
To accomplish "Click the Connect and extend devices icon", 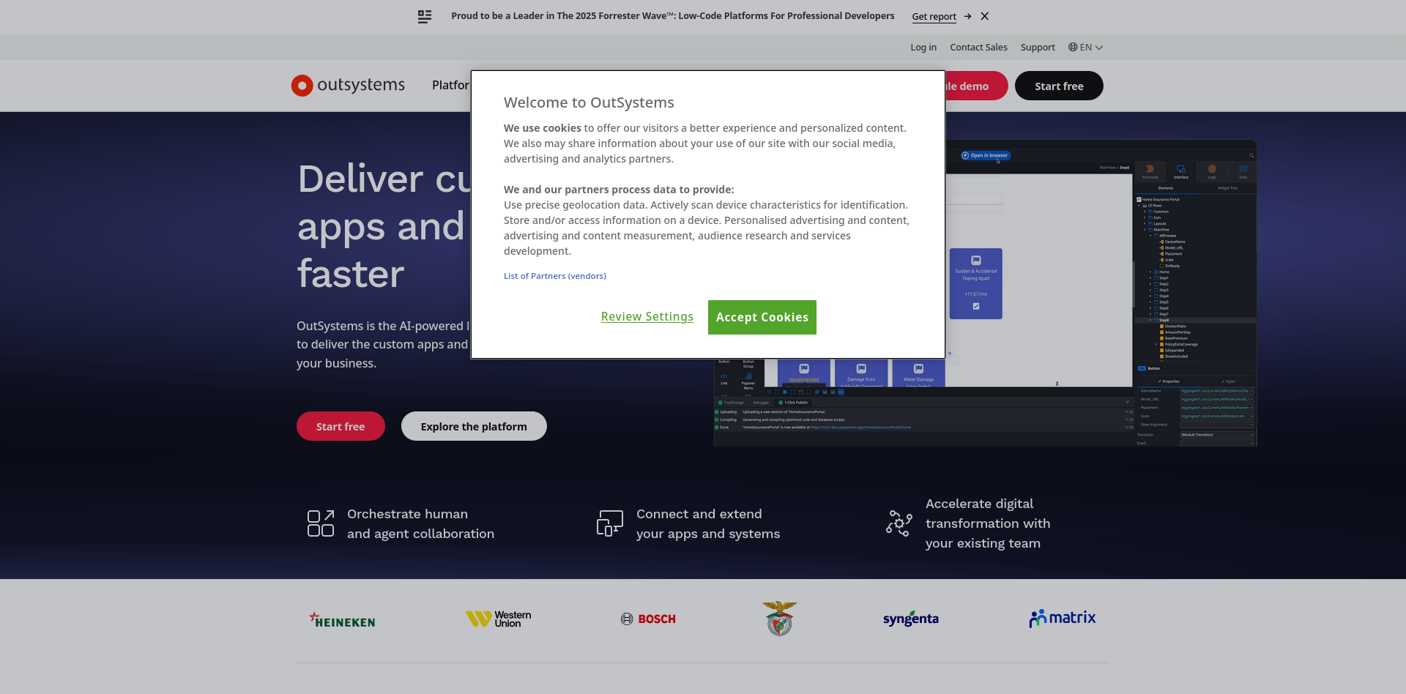I will coord(609,523).
